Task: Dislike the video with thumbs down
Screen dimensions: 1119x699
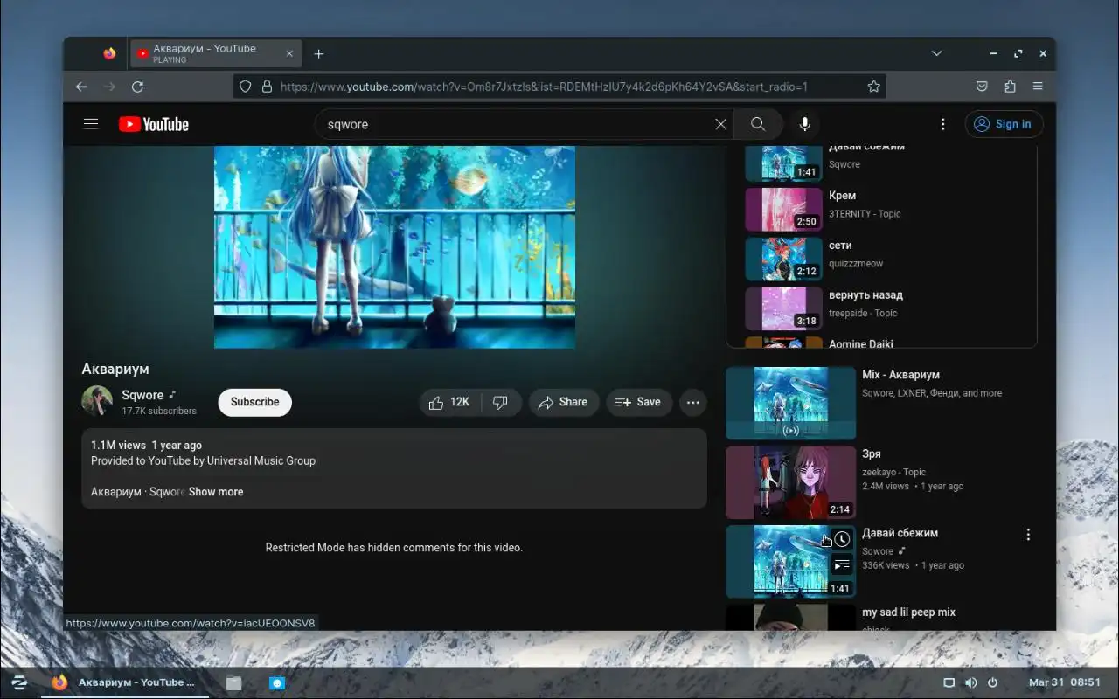Action: point(501,402)
